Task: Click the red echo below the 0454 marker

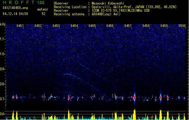Action: 69,97
